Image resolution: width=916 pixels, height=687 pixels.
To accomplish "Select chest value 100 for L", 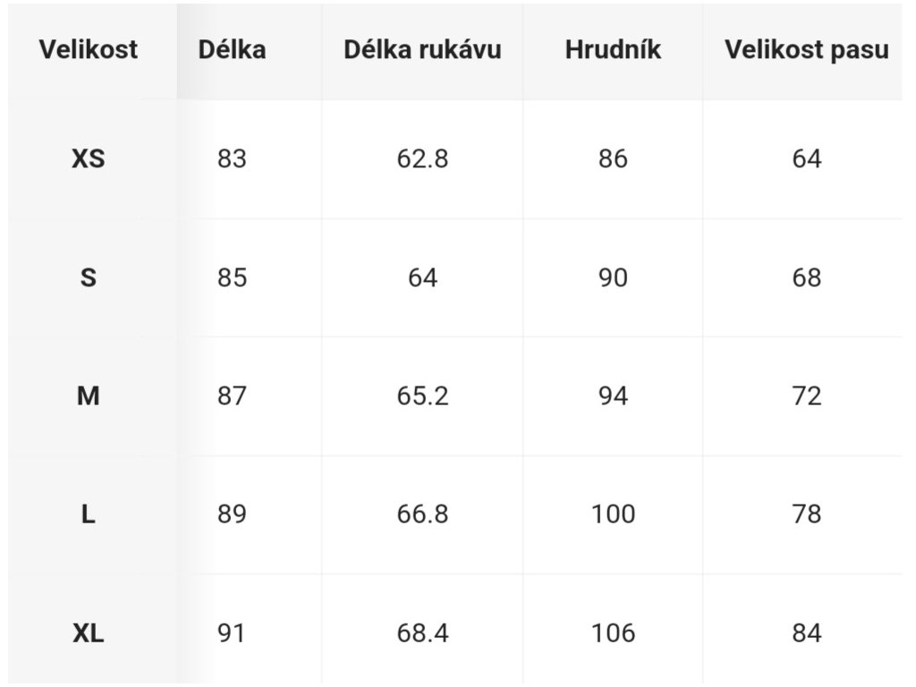I will click(x=613, y=514).
